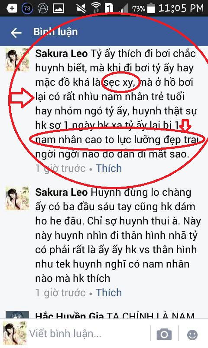208x348 pixels.
Task: Tap the circled 73 notification icon
Action: coord(27,8)
